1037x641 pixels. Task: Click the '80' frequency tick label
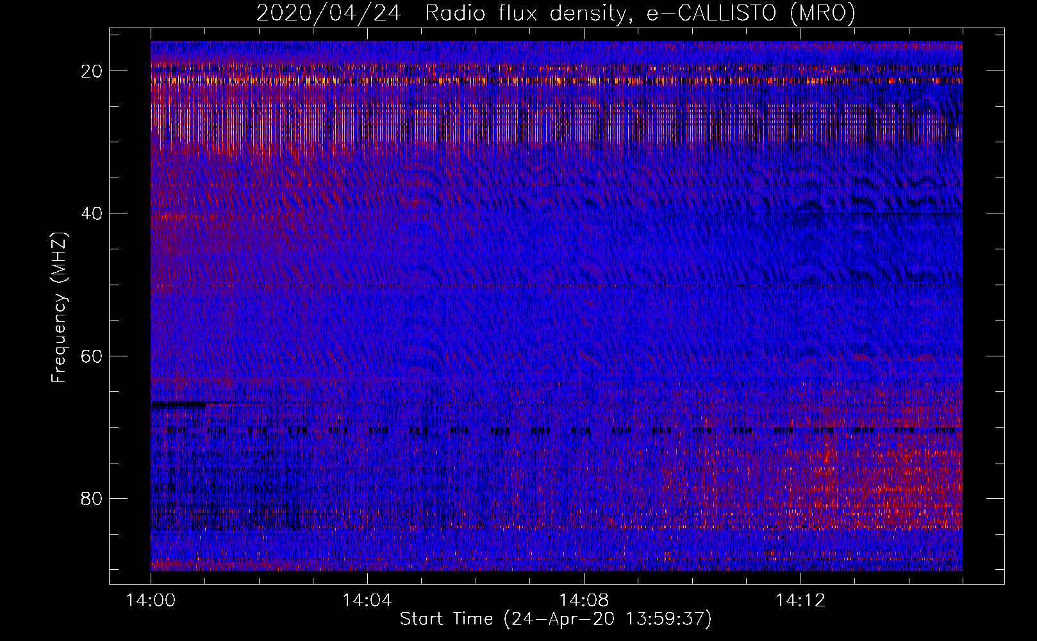[x=92, y=498]
